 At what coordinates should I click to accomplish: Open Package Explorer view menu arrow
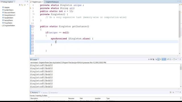28,5
